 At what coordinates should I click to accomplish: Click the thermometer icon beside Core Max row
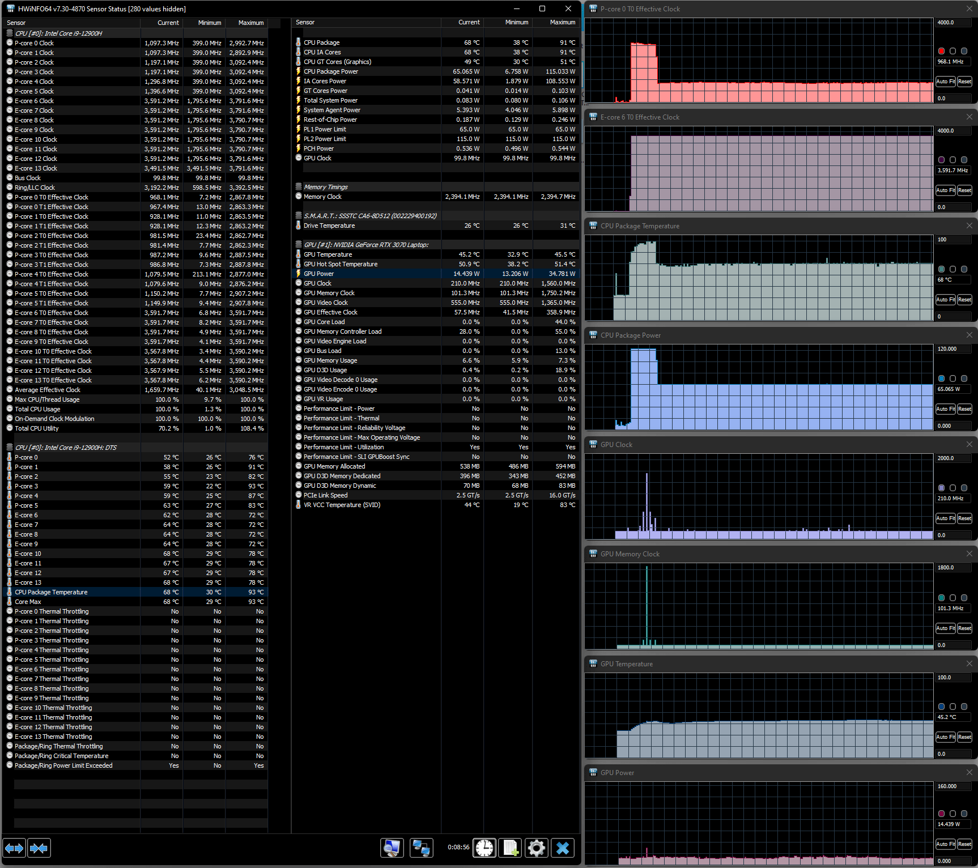[x=10, y=601]
